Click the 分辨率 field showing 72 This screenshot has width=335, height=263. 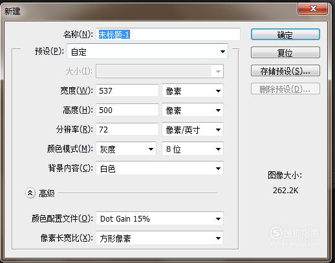[x=127, y=129]
